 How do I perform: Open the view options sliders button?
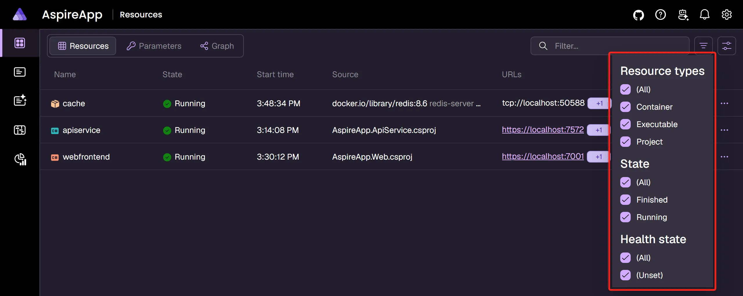[727, 46]
